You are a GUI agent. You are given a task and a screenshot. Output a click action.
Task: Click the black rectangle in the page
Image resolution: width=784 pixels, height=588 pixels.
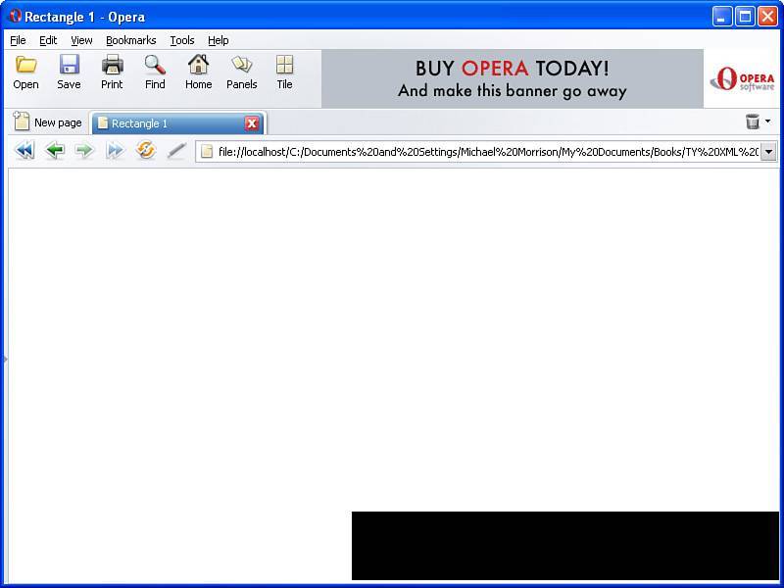point(565,546)
